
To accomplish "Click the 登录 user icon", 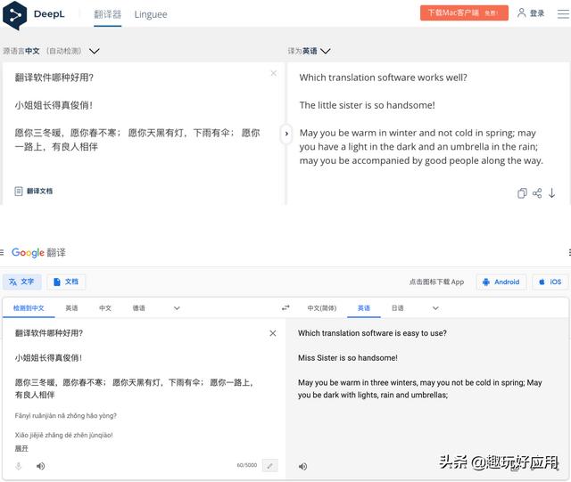I will click(x=521, y=13).
